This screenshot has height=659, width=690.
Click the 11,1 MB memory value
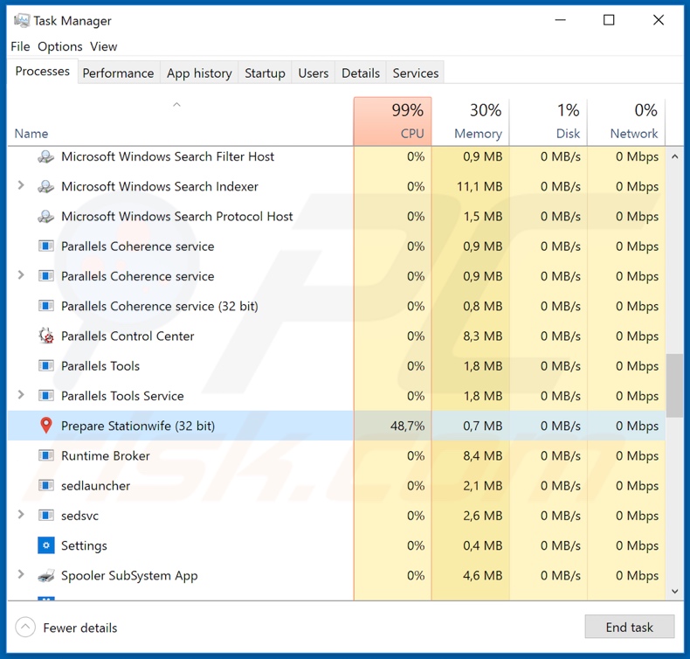click(480, 187)
